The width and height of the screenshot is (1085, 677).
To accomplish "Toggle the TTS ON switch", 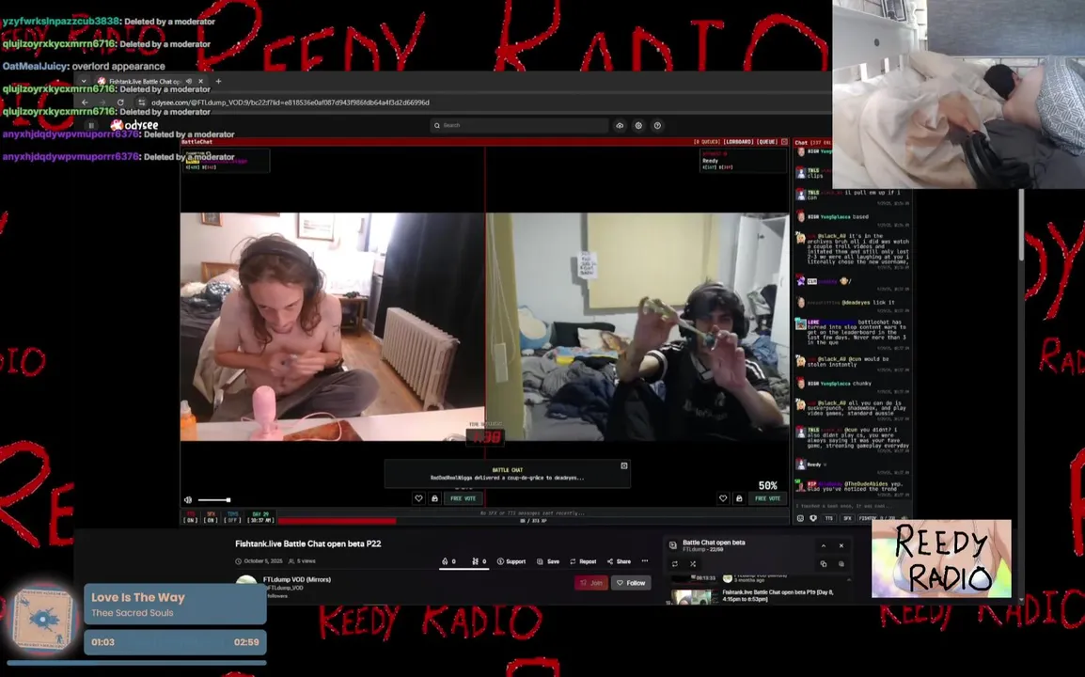I will pyautogui.click(x=190, y=518).
